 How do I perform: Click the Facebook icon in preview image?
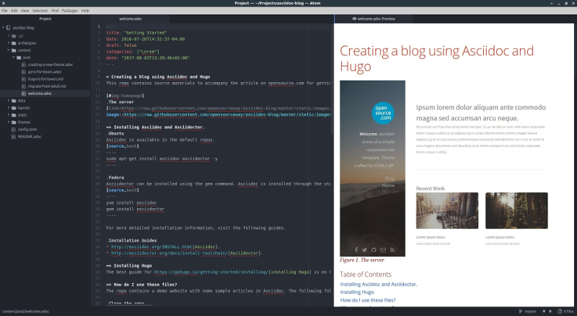tap(356, 250)
